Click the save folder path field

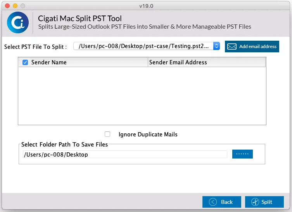point(125,154)
